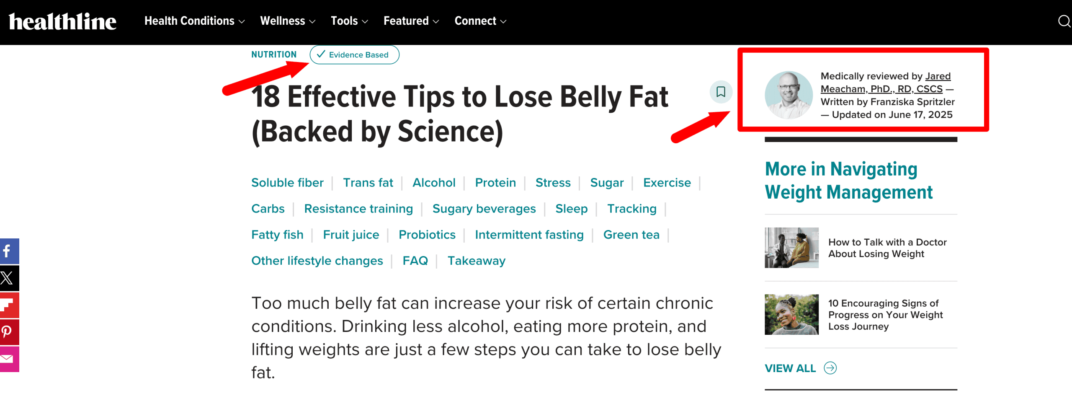Share article on X (Twitter)
The width and height of the screenshot is (1072, 401).
point(8,278)
